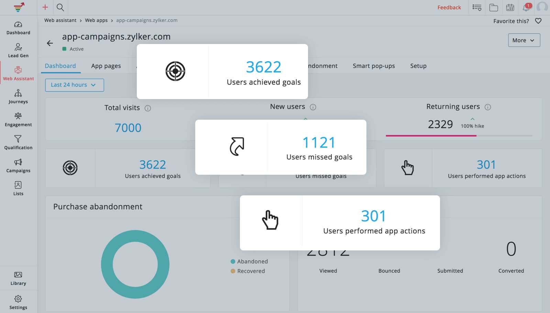Screen dimensions: 550x313
Task: Click the dimmed 301 value in the tile row
Action: coord(486,165)
